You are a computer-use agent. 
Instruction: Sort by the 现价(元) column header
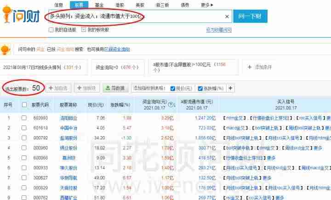pyautogui.click(x=96, y=105)
